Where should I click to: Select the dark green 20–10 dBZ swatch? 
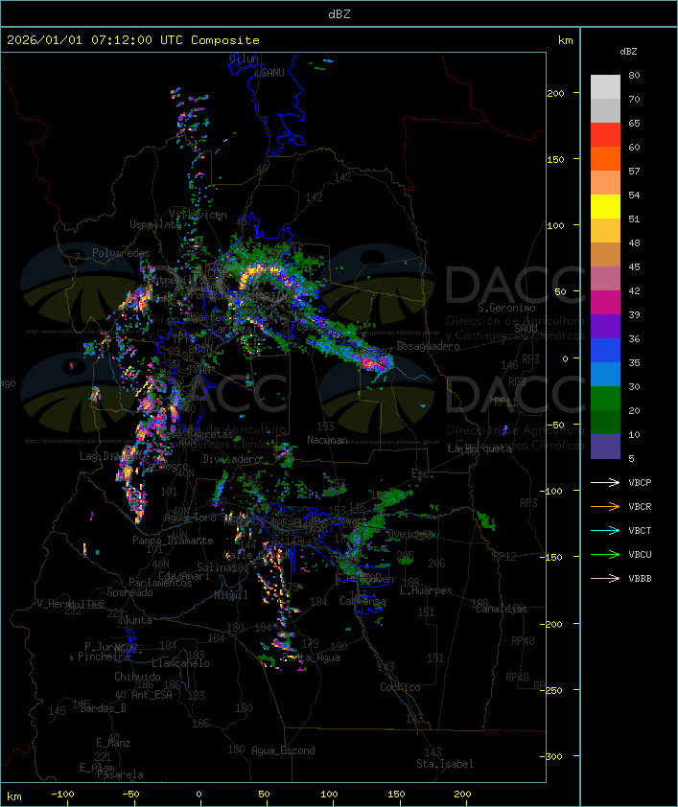point(605,422)
